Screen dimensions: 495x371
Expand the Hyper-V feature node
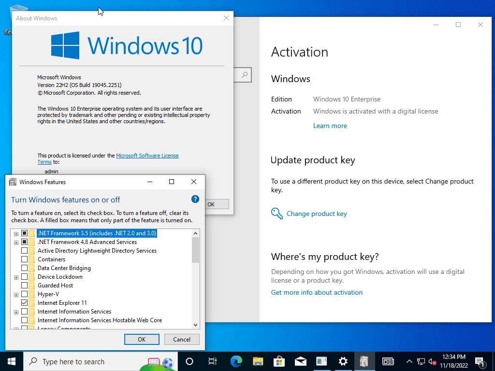click(x=16, y=295)
